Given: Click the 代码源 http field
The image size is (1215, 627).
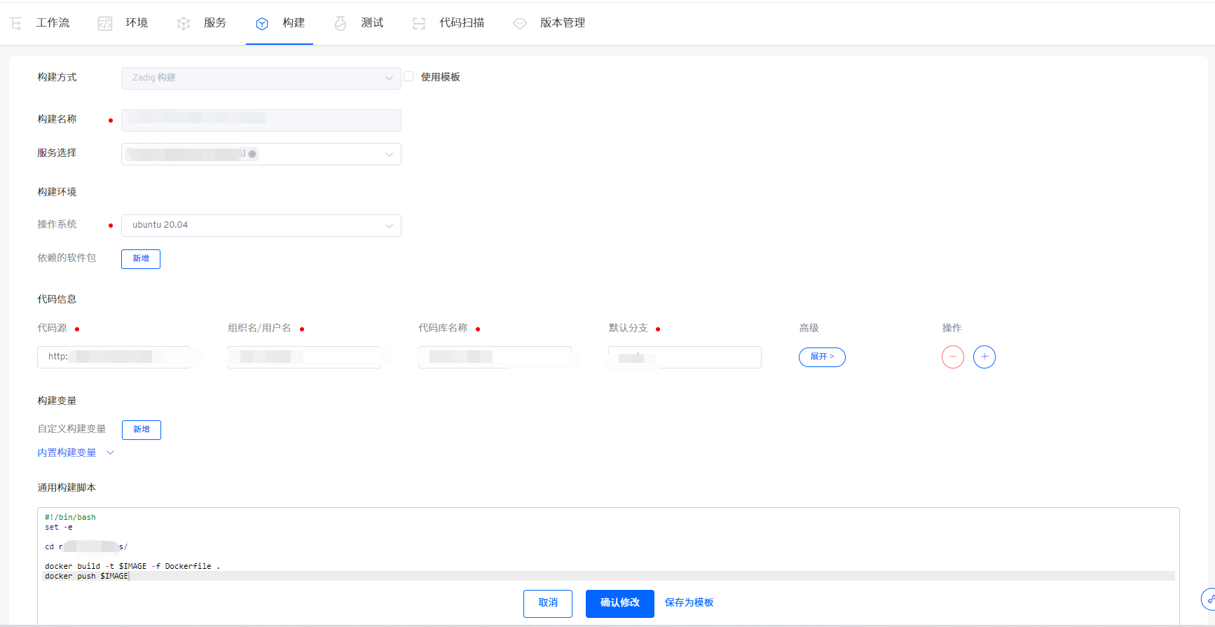Looking at the screenshot, I should coord(114,357).
